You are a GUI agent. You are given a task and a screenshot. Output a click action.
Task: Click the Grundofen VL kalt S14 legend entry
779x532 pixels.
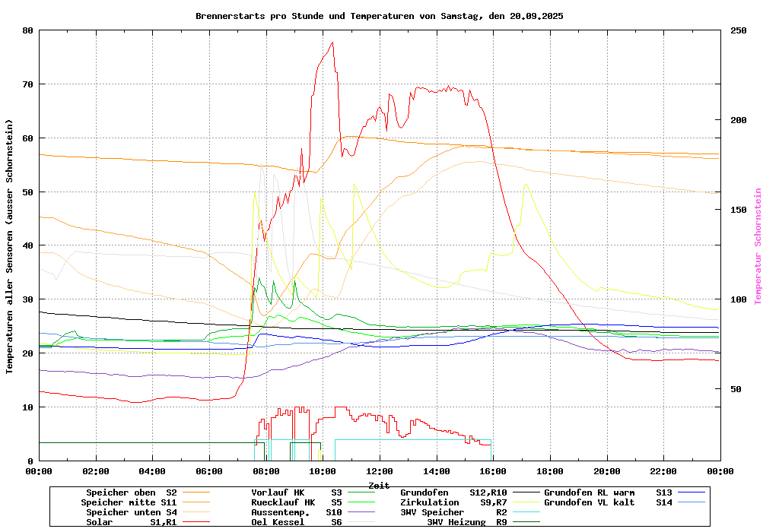click(x=608, y=502)
